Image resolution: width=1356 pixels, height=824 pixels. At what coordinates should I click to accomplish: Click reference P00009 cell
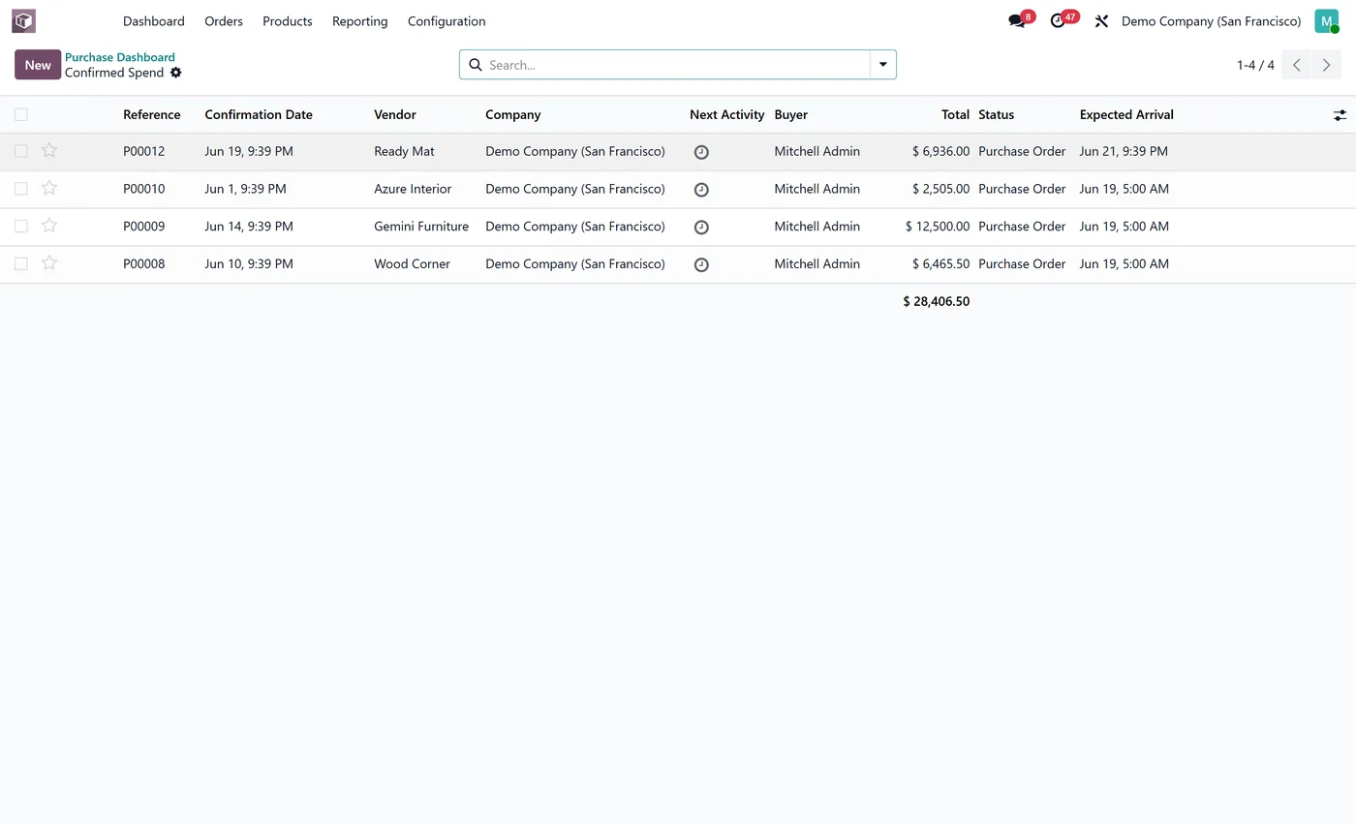(144, 226)
